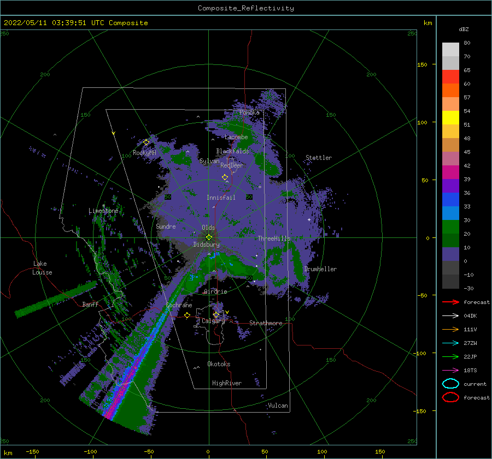Click the -150 value on bottom axis
The width and height of the screenshot is (492, 459).
[x=32, y=451]
